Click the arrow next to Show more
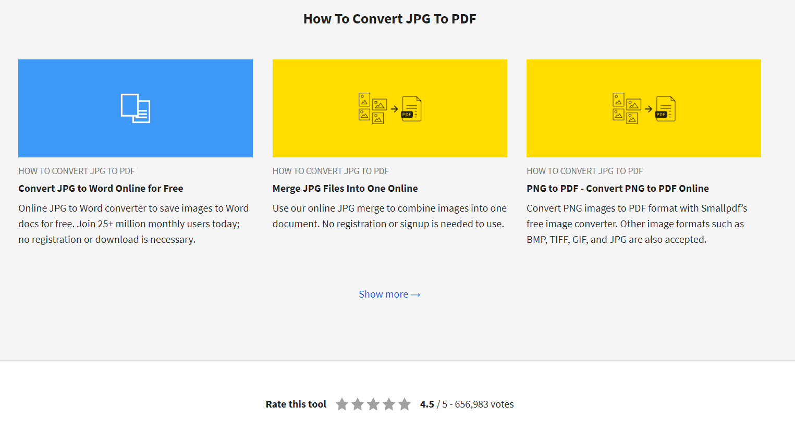The image size is (795, 431). point(415,295)
